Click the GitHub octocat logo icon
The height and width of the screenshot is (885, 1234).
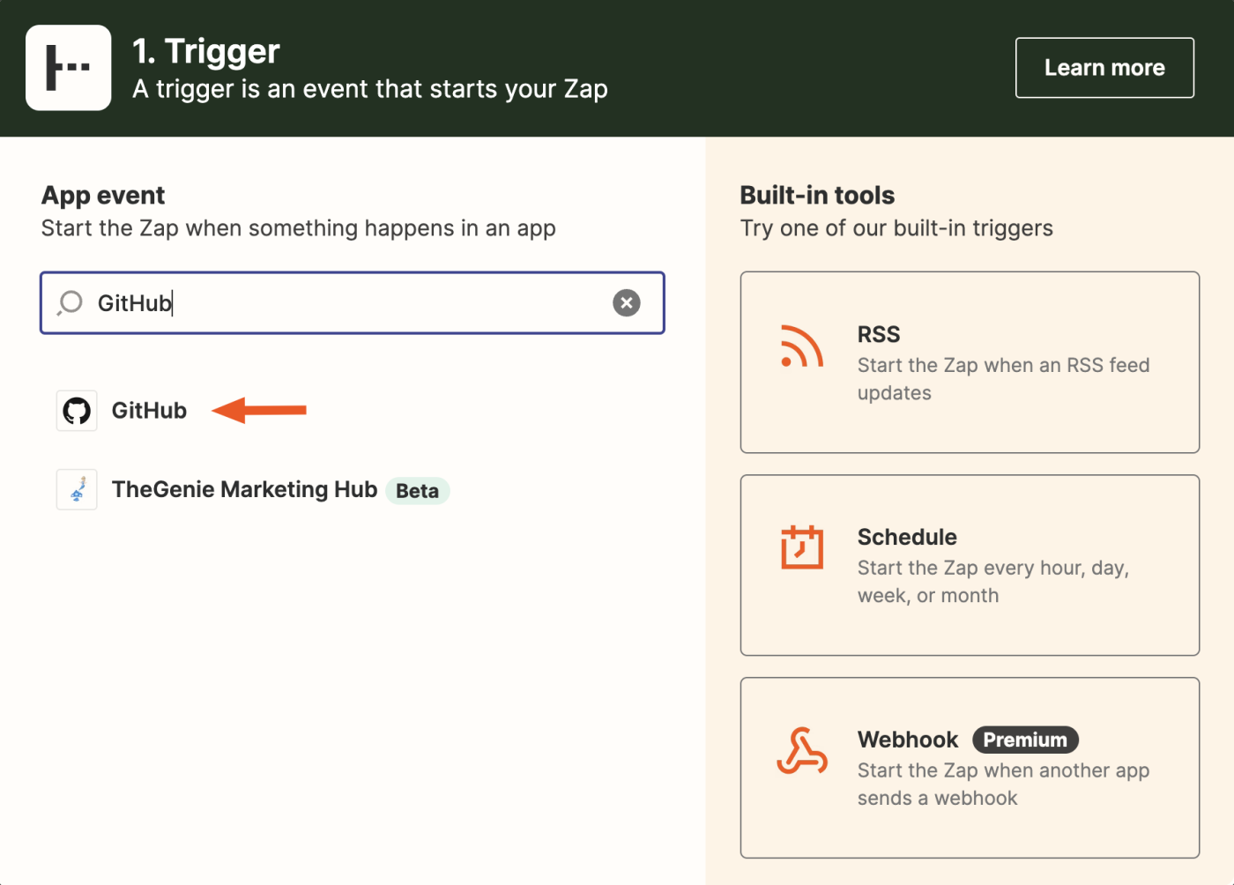pyautogui.click(x=77, y=411)
